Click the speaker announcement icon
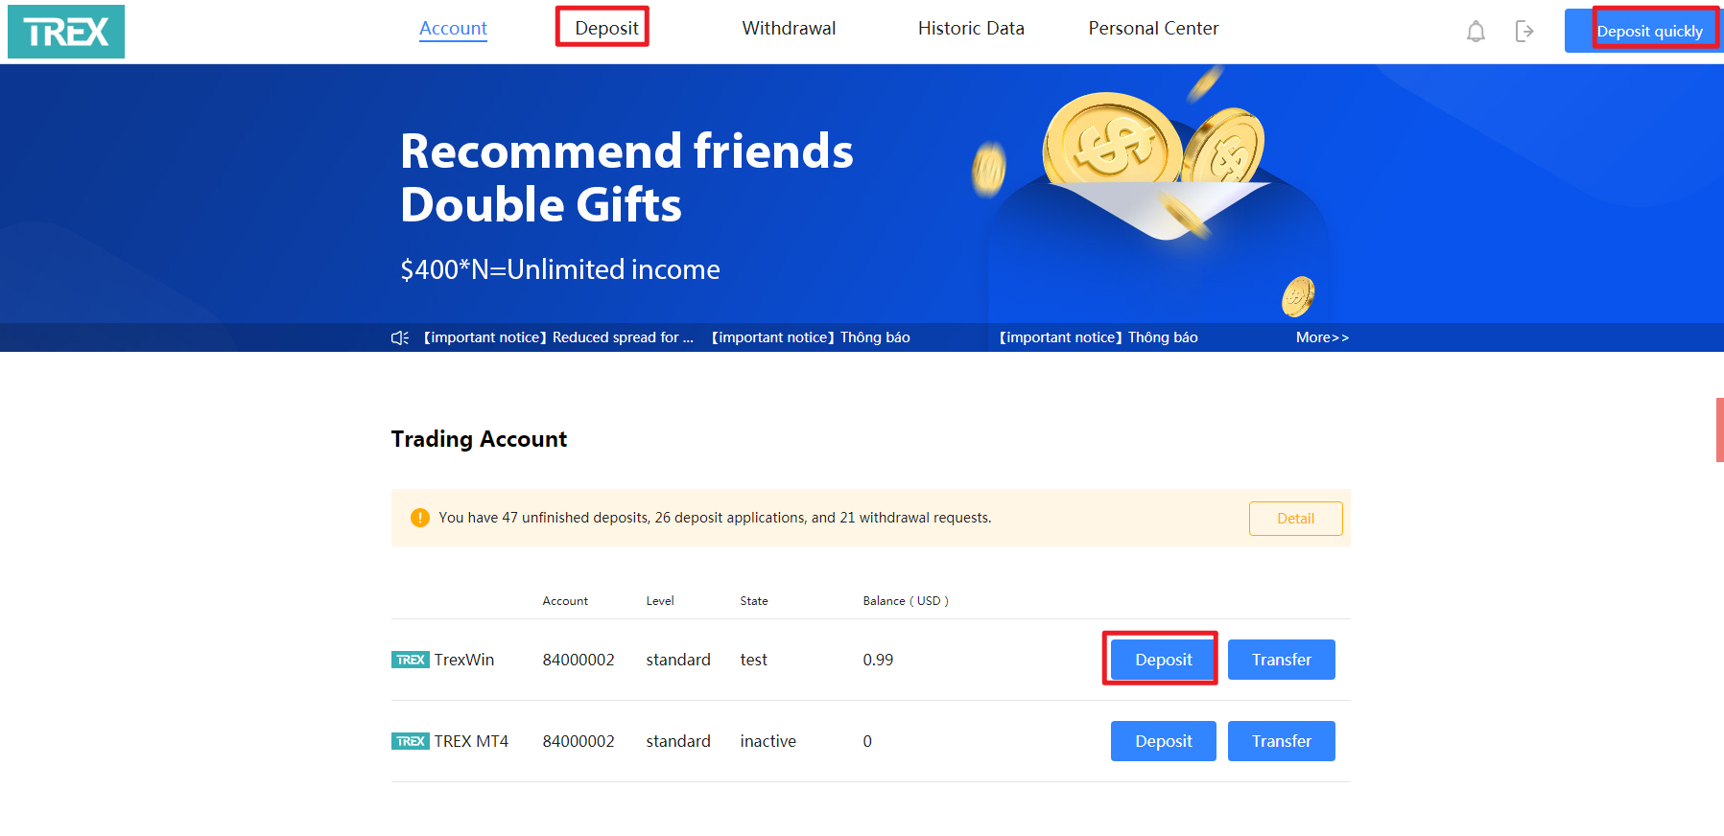1724x836 pixels. (400, 337)
